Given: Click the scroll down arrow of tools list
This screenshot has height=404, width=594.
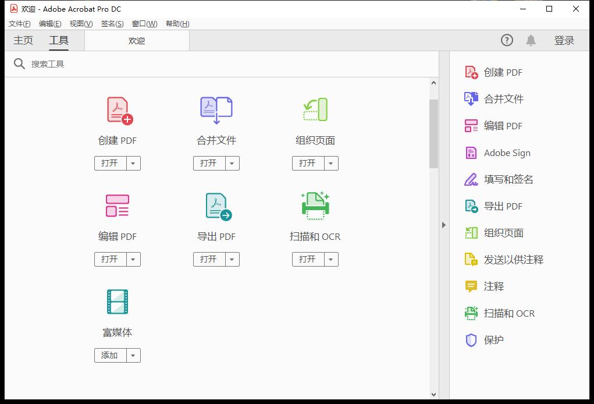Looking at the screenshot, I should pyautogui.click(x=434, y=395).
